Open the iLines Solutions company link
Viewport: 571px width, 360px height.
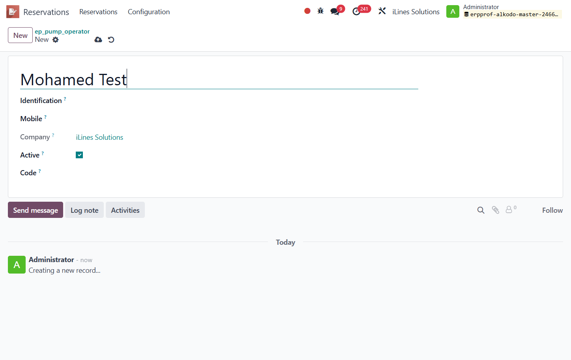point(99,137)
